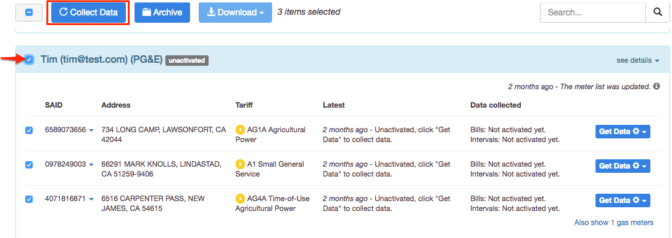672x238 pixels.
Task: Toggle checkbox for meter 4071816871
Action: 29,199
